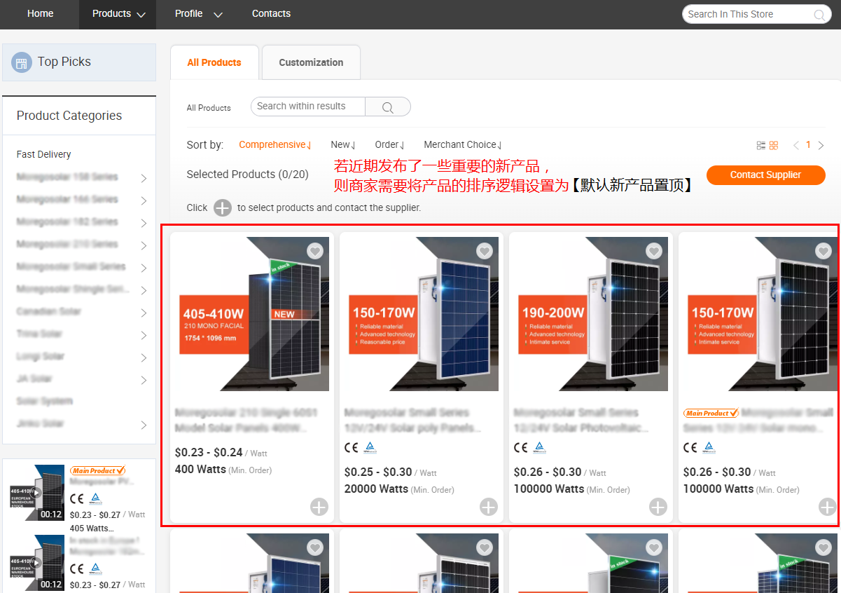Open the 150-170W blue panel thumbnail
Screen dimensions: 841x593
[420, 313]
